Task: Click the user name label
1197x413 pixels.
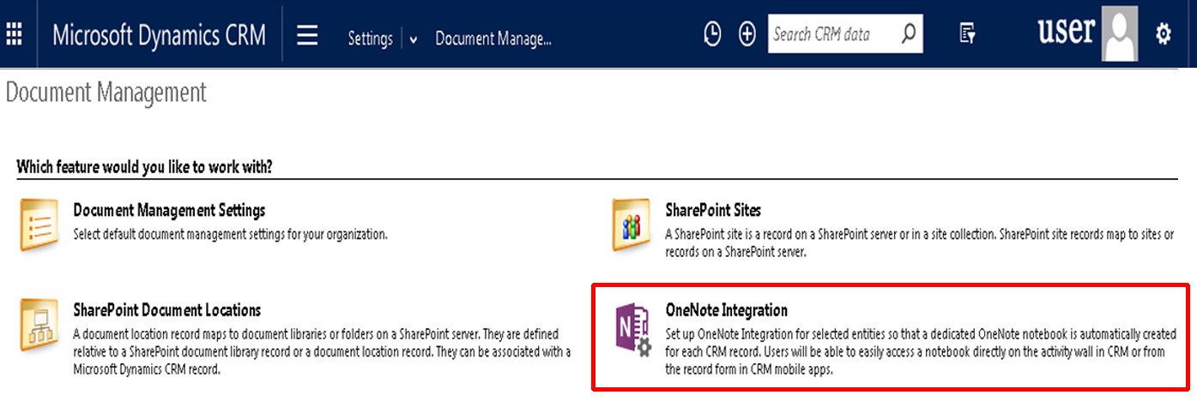Action: click(1067, 31)
